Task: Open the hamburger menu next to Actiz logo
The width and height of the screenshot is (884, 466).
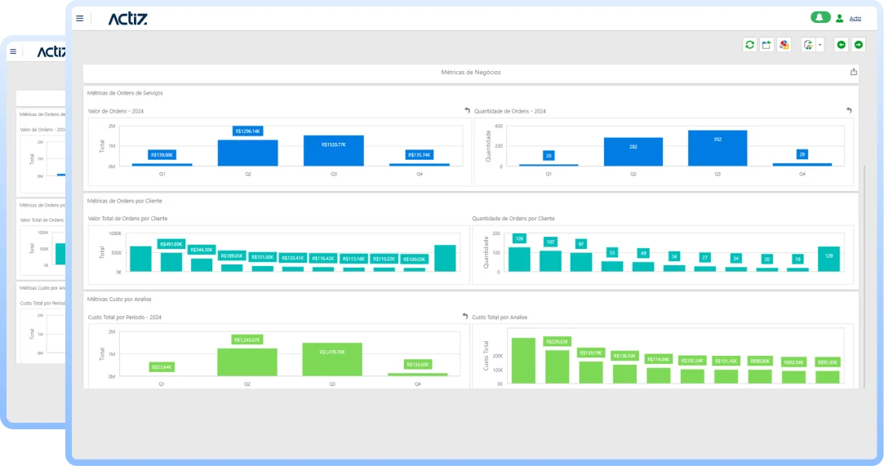Action: point(79,18)
